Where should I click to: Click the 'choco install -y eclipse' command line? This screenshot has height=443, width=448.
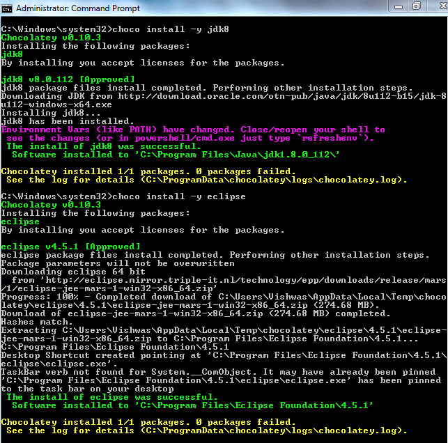[123, 196]
